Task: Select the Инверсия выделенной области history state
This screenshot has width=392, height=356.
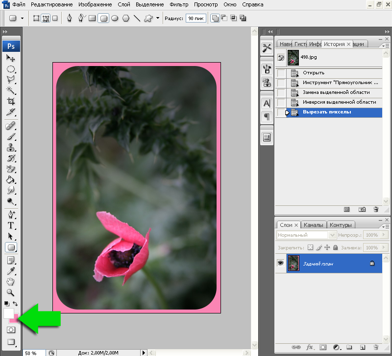Action: 339,102
